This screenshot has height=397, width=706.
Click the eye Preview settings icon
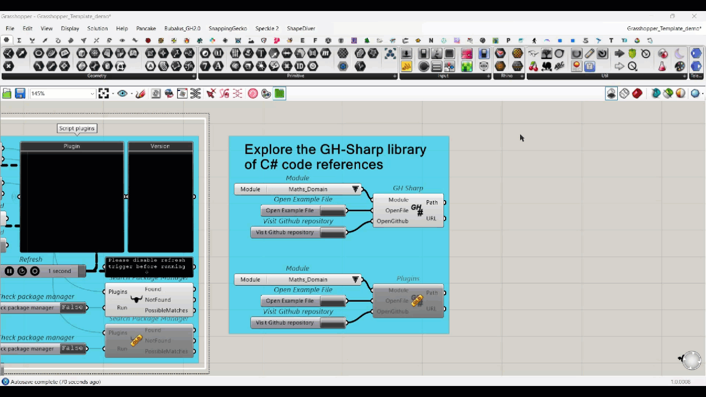click(122, 94)
